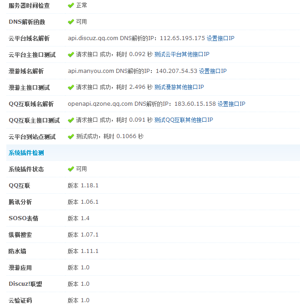Click api.discuz.qq.com domain text
Image resolution: width=300 pixels, height=304 pixels.
click(93, 38)
